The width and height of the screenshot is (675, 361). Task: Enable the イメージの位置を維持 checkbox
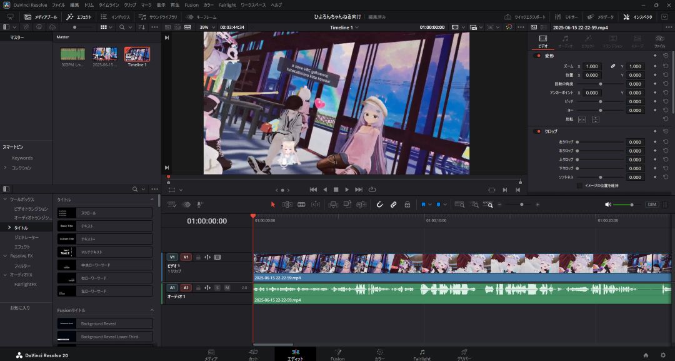pos(579,186)
